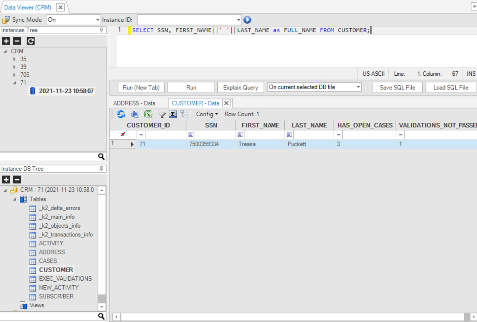
Task: Click the sigma summary icon
Action: (x=173, y=114)
